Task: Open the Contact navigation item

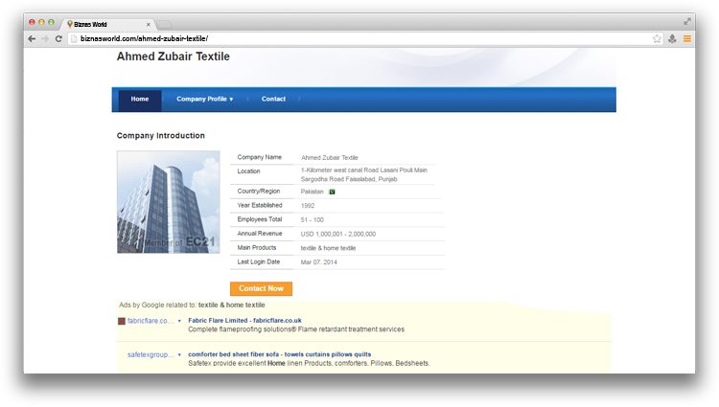Action: click(273, 99)
